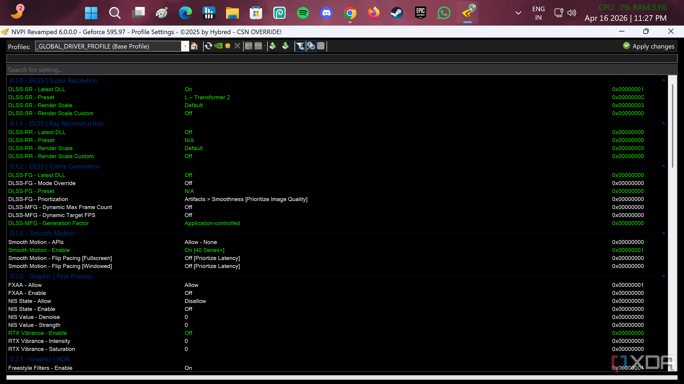
Task: Create a new profile (sun star icon)
Action: [x=228, y=46]
